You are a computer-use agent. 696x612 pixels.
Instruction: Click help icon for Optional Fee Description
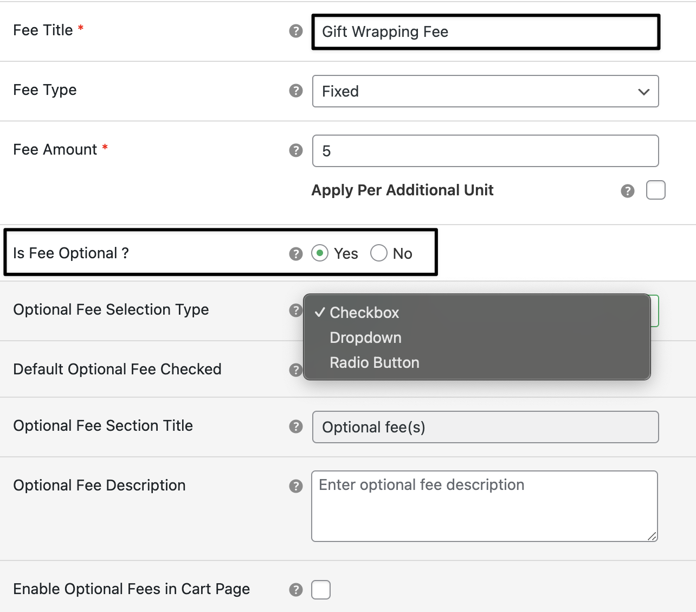click(295, 486)
